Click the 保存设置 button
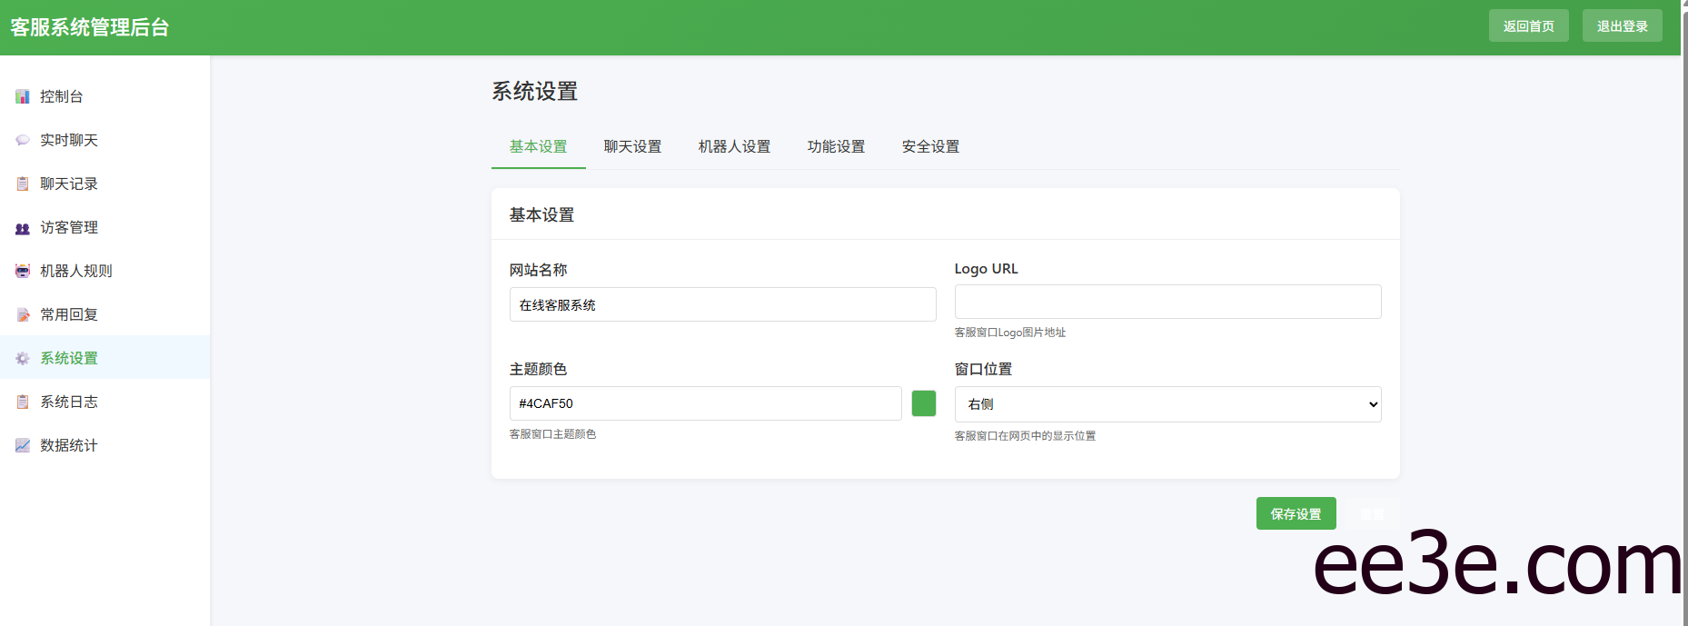 pyautogui.click(x=1296, y=513)
